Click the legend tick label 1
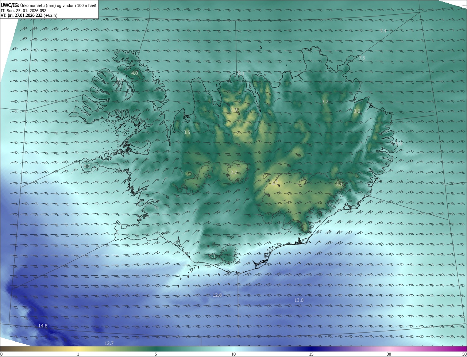This screenshot has width=467, height=357. 78,354
